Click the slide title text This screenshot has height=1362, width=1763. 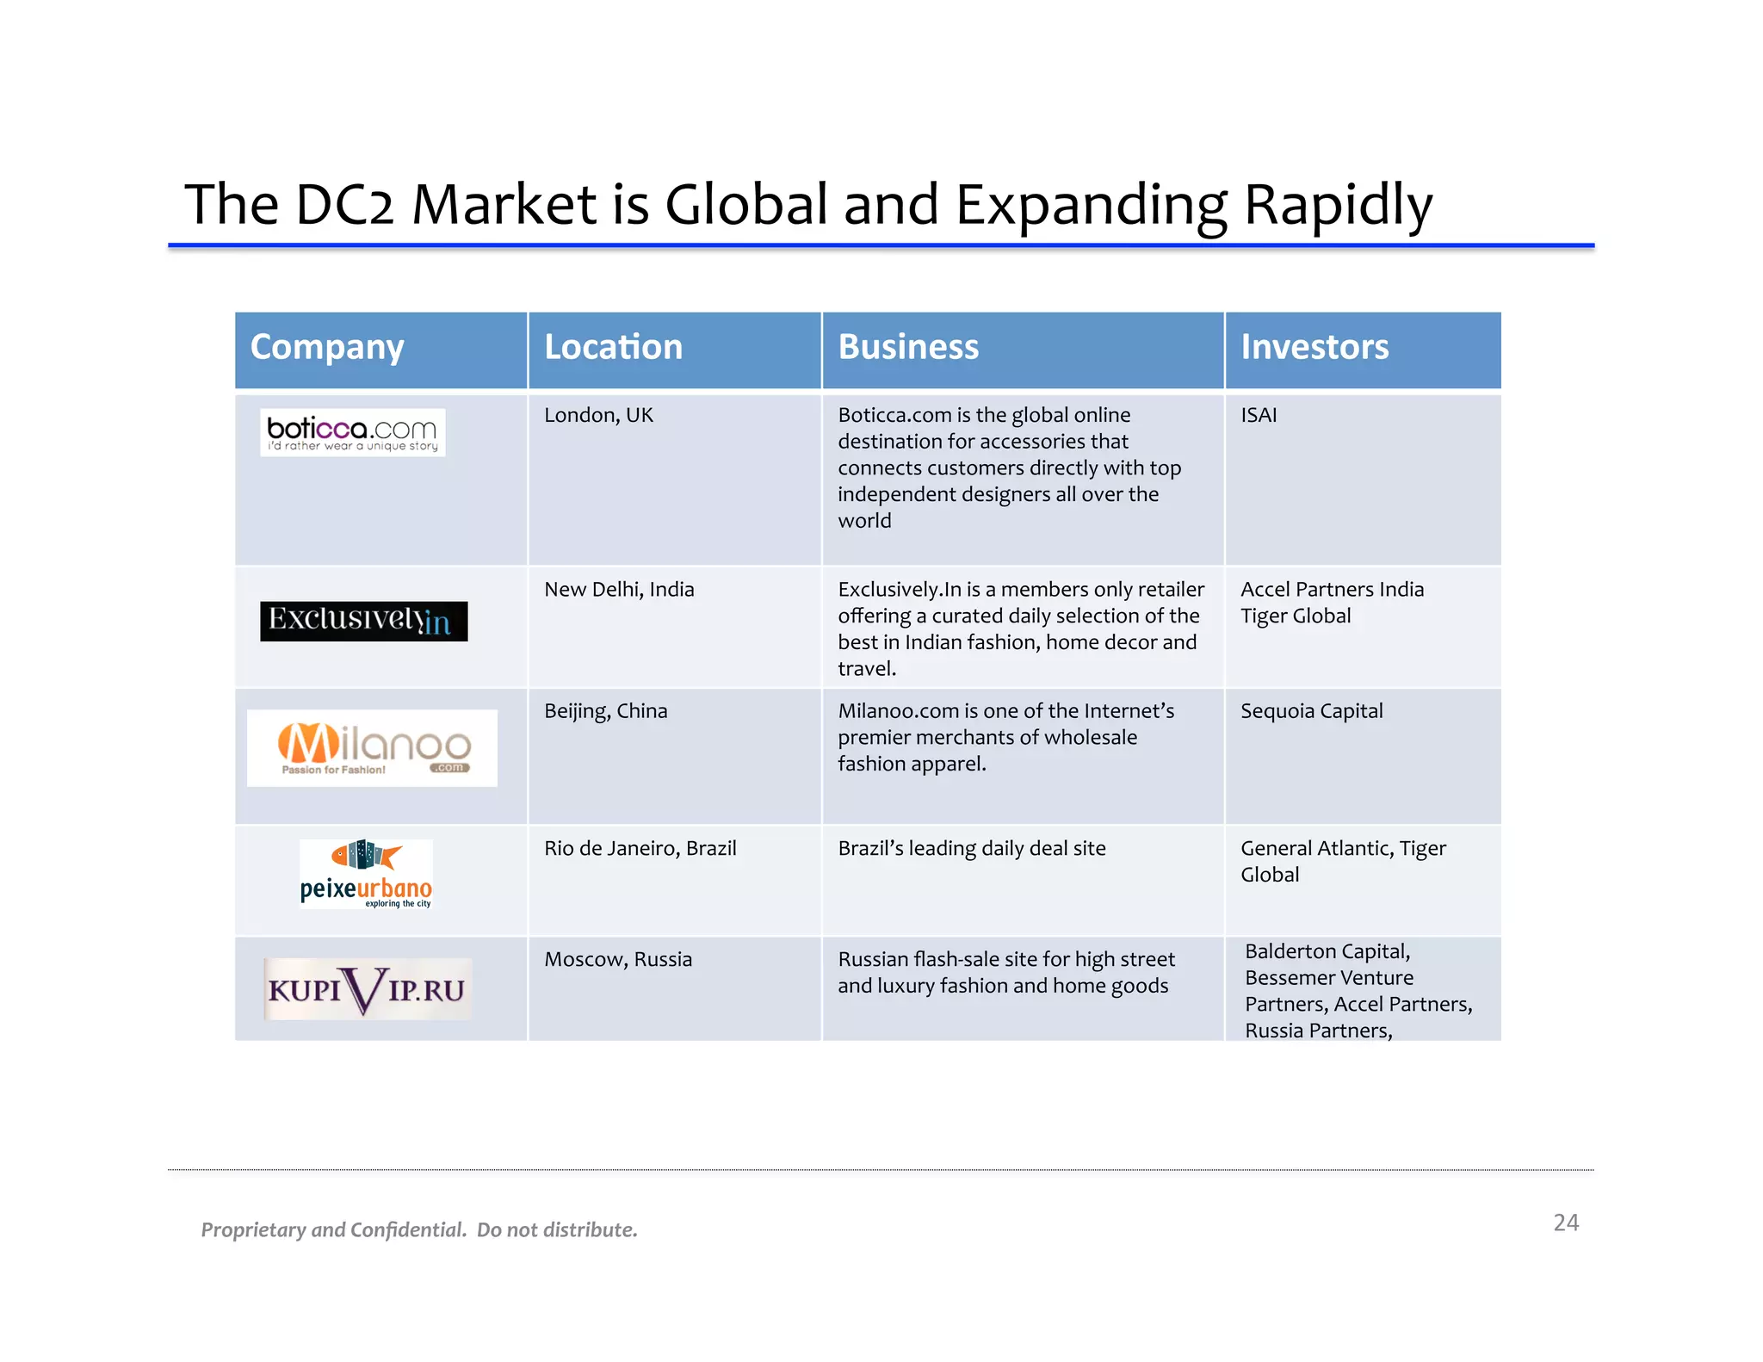tap(807, 205)
